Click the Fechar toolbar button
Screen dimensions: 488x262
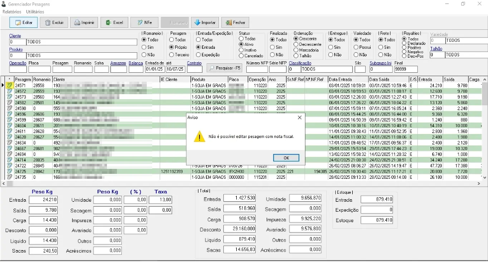pyautogui.click(x=235, y=22)
